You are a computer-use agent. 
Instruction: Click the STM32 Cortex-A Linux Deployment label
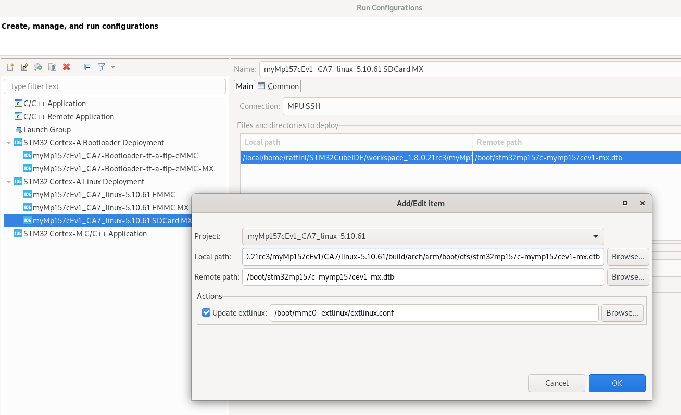pos(84,182)
